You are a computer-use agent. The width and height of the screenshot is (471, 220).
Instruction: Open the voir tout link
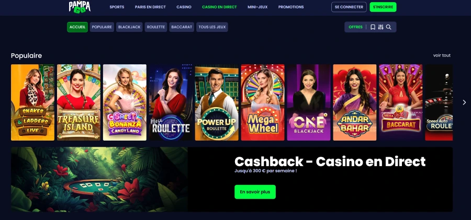pos(442,55)
